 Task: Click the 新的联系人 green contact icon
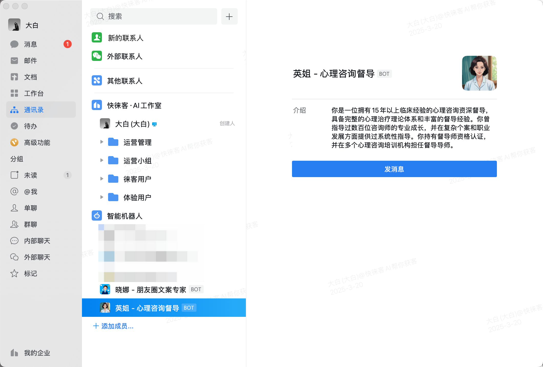97,38
